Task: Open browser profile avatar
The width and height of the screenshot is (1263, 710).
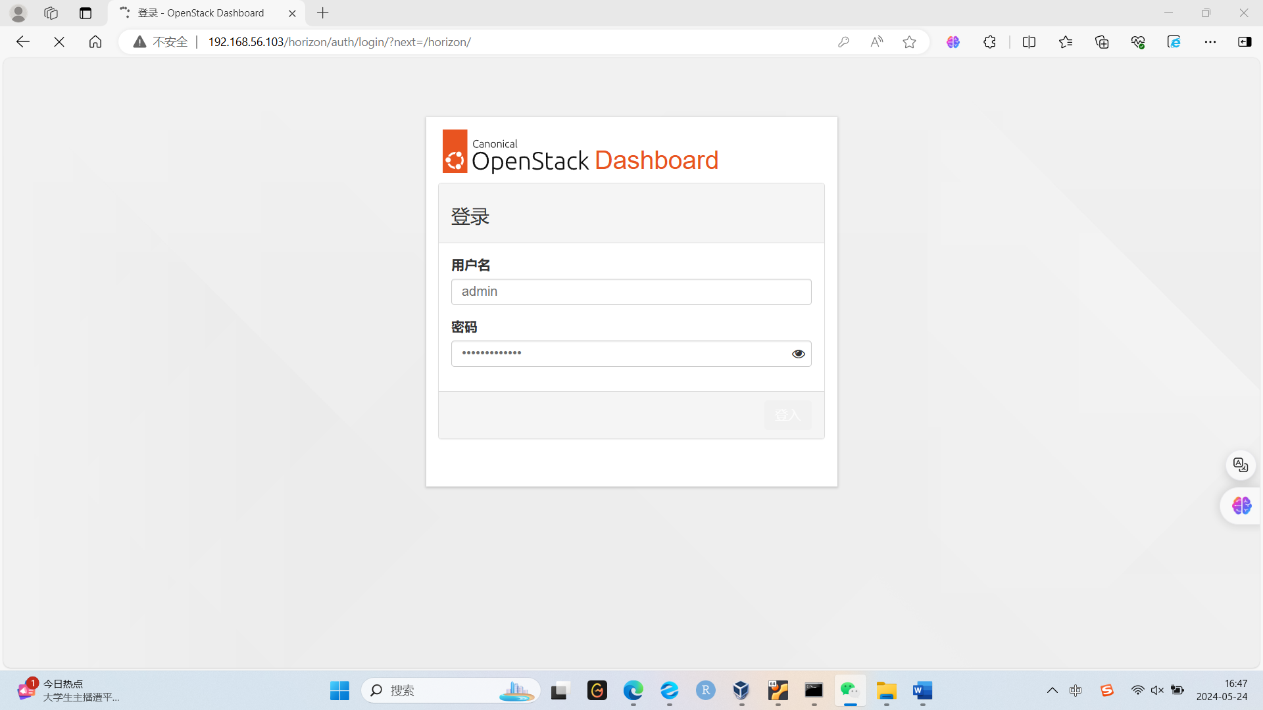Action: coord(18,13)
